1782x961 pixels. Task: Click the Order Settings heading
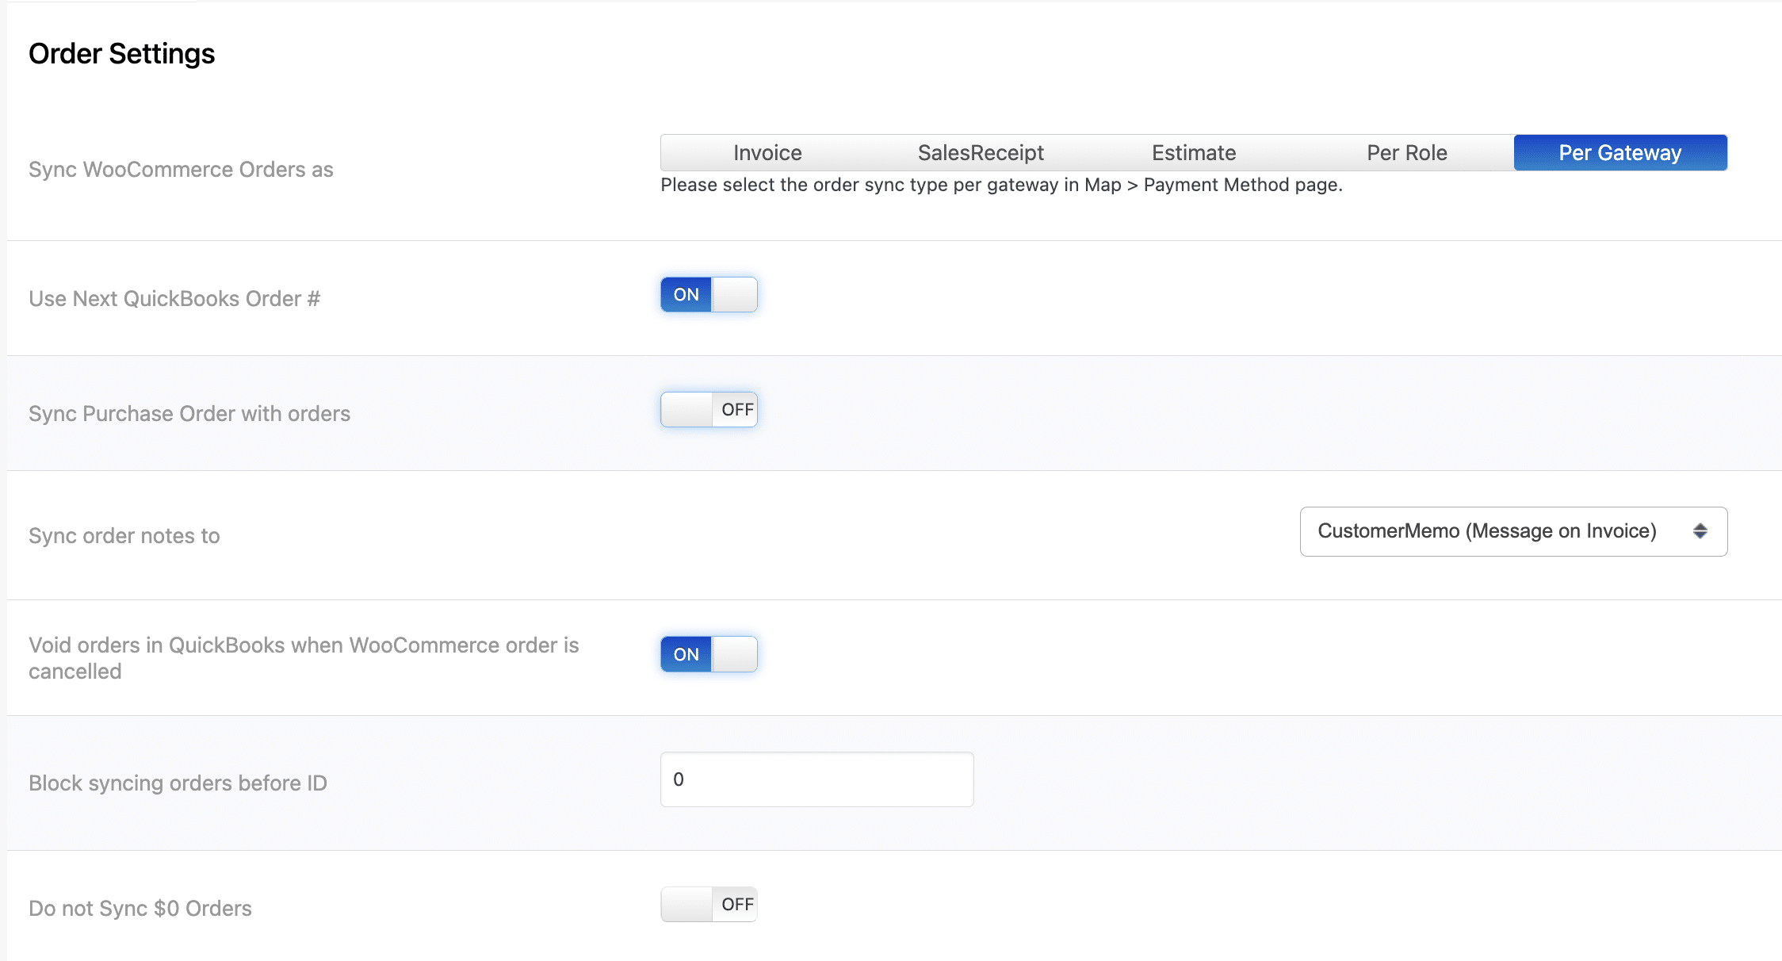121,53
